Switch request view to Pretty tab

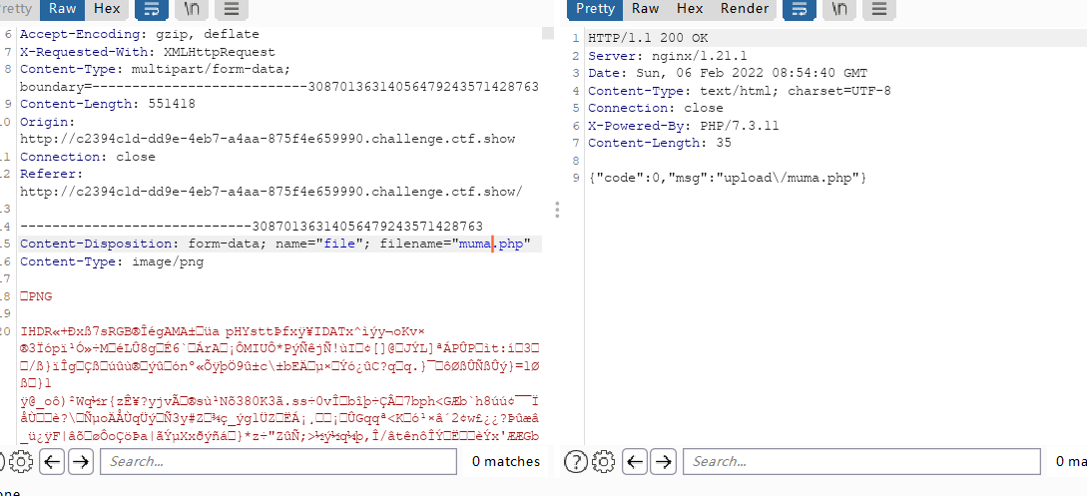pyautogui.click(x=18, y=9)
